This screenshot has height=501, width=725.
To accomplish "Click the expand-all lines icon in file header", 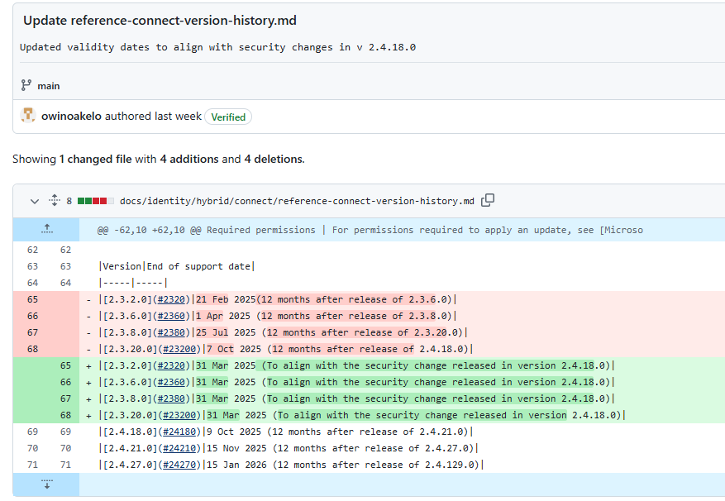I will pyautogui.click(x=54, y=200).
